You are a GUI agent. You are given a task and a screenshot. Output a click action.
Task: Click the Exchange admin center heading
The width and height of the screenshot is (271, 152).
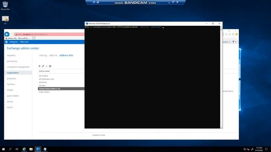[23, 48]
